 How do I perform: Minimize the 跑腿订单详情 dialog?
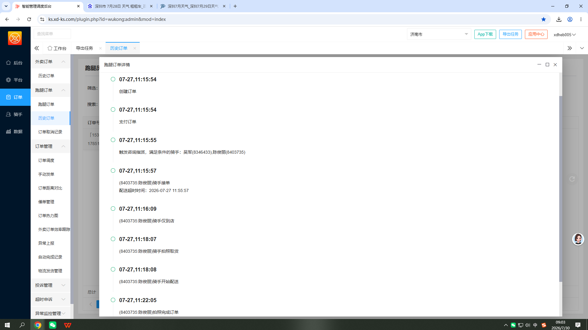(x=539, y=64)
